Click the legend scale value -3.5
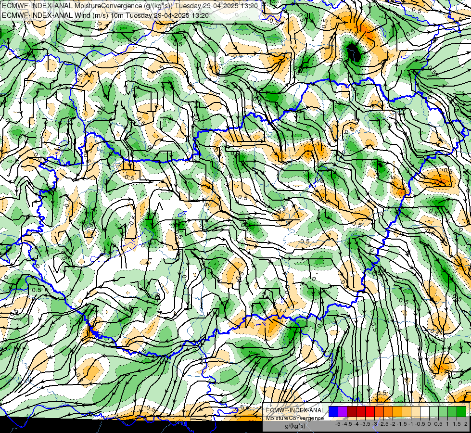This screenshot has width=471, height=433. pos(365,424)
